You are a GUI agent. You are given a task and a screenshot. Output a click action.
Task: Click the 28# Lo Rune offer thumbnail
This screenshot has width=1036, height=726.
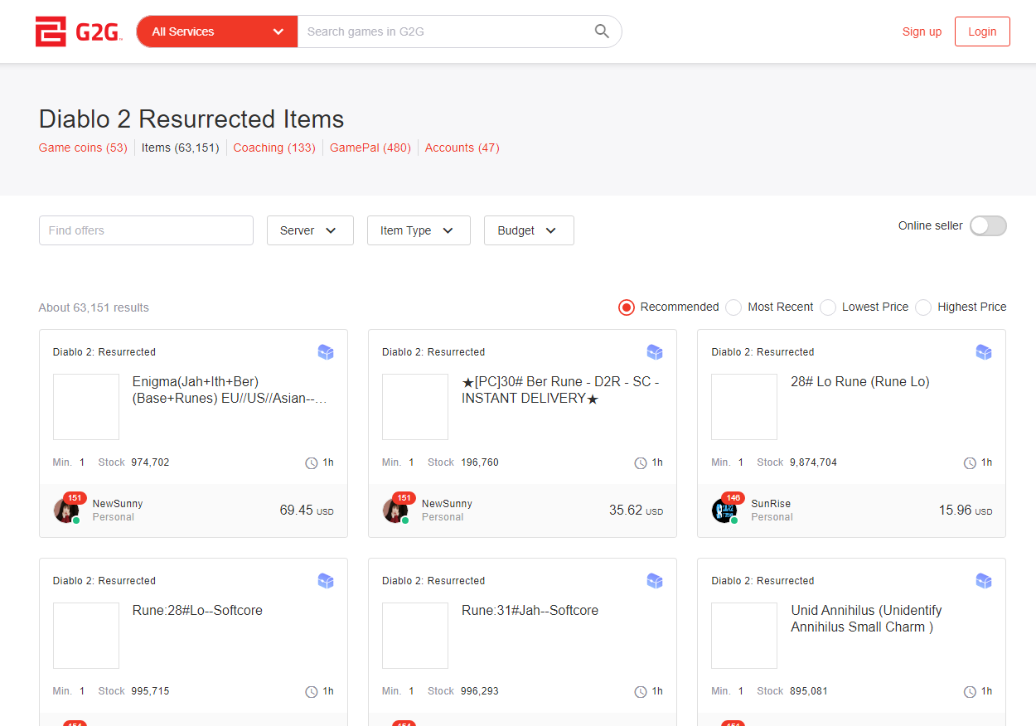tap(744, 407)
